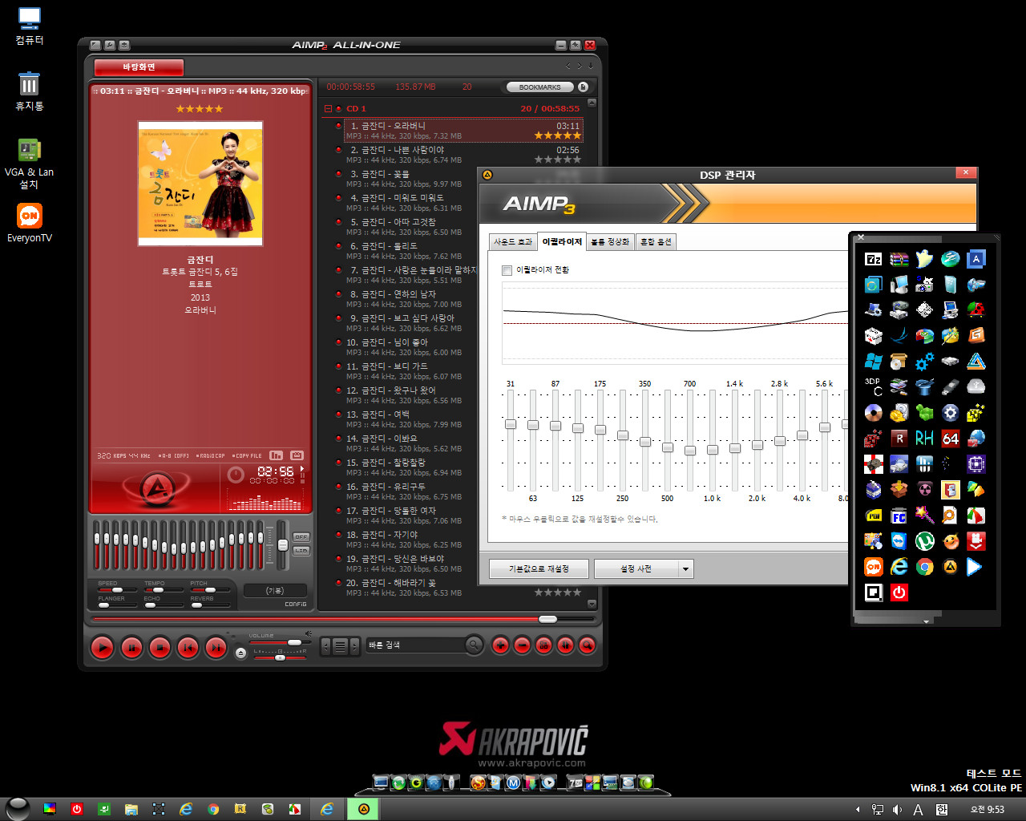Toggle COPY FILE indicator in display
The height and width of the screenshot is (821, 1026).
(x=247, y=456)
